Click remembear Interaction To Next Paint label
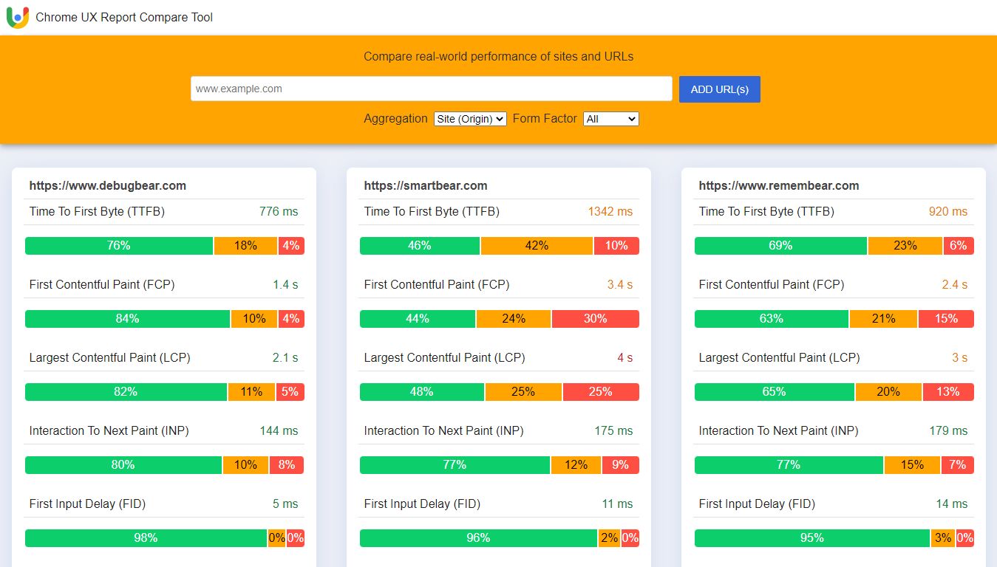This screenshot has width=997, height=567. 779,430
